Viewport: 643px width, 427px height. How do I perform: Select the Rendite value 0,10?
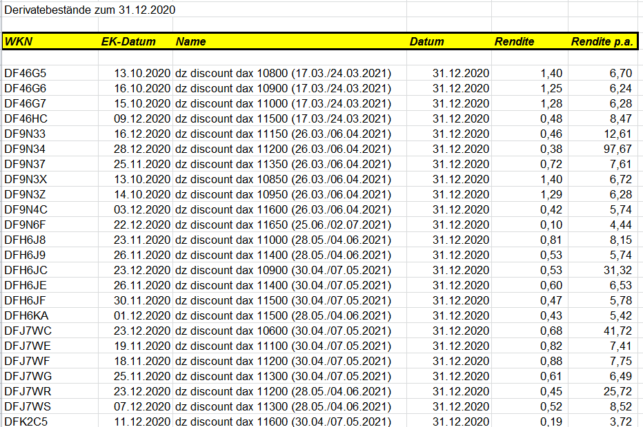tap(551, 225)
